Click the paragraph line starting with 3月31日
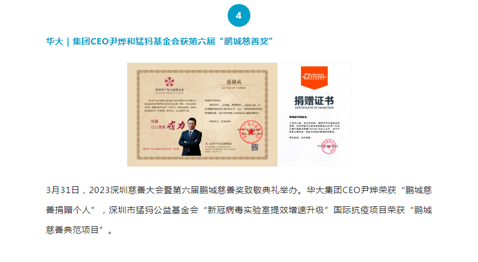The image size is (478, 262). pyautogui.click(x=239, y=190)
